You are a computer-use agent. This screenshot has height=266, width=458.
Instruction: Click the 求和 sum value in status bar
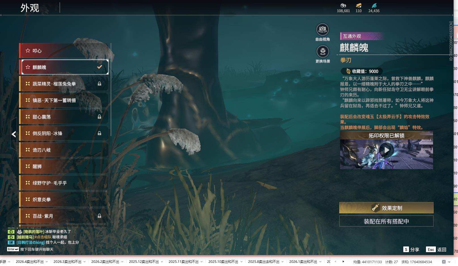[x=417, y=262]
